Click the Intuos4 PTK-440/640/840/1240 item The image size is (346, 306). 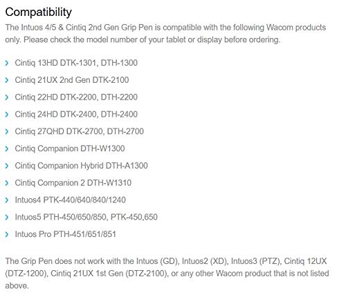point(71,200)
